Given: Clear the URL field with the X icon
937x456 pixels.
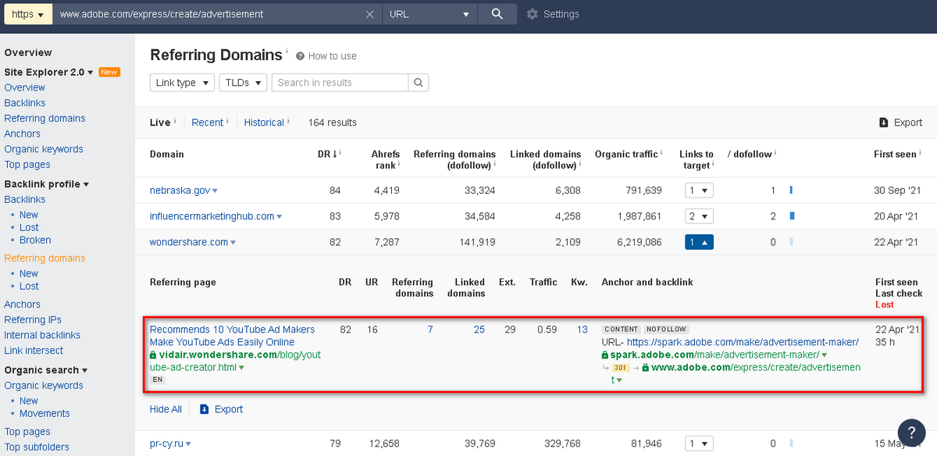Looking at the screenshot, I should pos(370,14).
